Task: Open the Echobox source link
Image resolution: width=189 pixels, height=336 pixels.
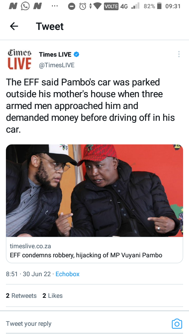Action: tap(67, 274)
